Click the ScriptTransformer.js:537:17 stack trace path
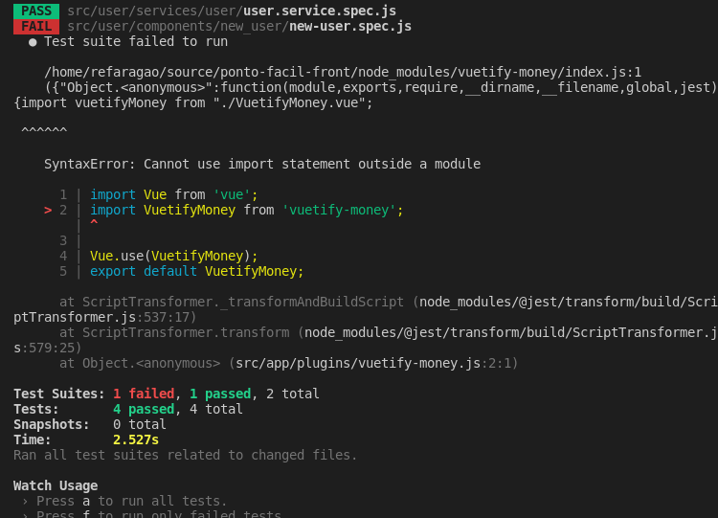The width and height of the screenshot is (718, 518). pos(366,309)
